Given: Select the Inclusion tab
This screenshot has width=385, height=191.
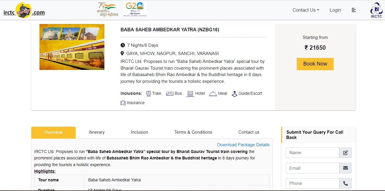Looking at the screenshot, I should pyautogui.click(x=139, y=132).
